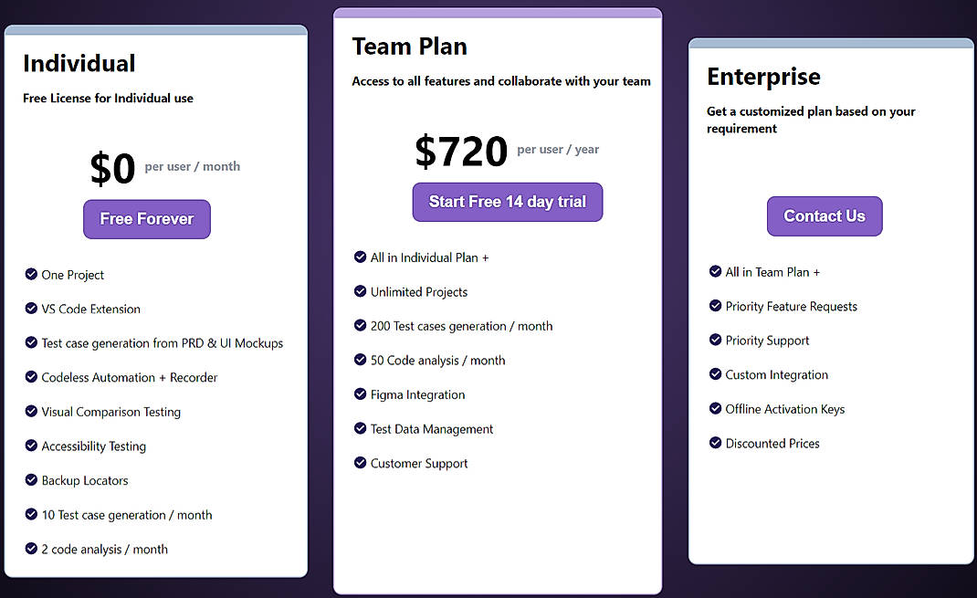Click the checkmark beside Test Data Management
This screenshot has height=598, width=977.
tap(360, 429)
